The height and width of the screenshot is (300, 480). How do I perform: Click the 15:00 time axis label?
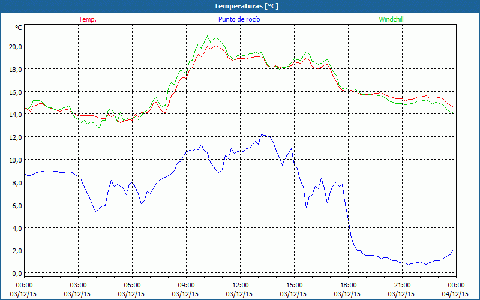[x=294, y=286]
